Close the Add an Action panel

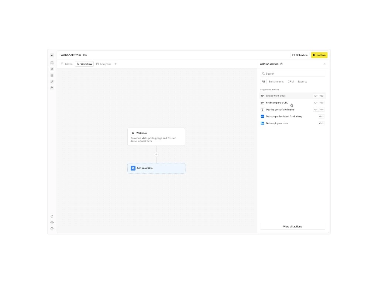tap(324, 64)
